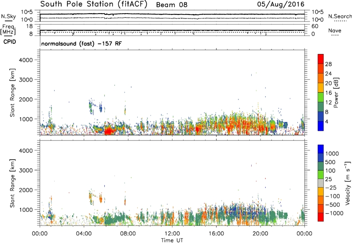Screen dimensions: 352x243
Task: Click the Slant Range label of the power panel
Action: pos(12,93)
